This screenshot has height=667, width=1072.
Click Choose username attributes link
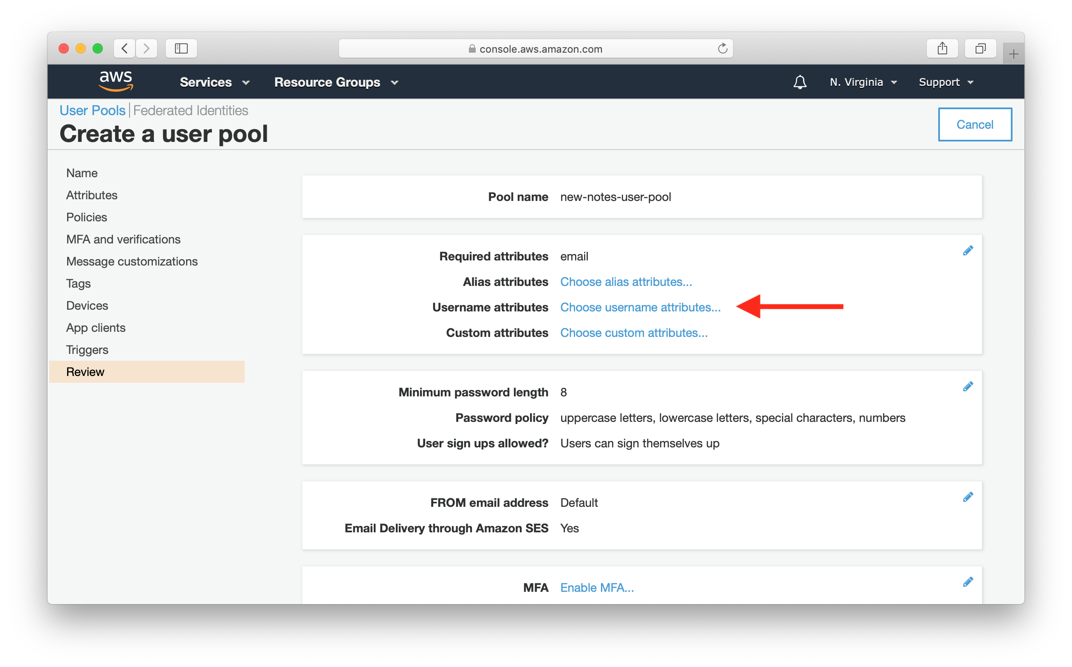click(x=639, y=307)
